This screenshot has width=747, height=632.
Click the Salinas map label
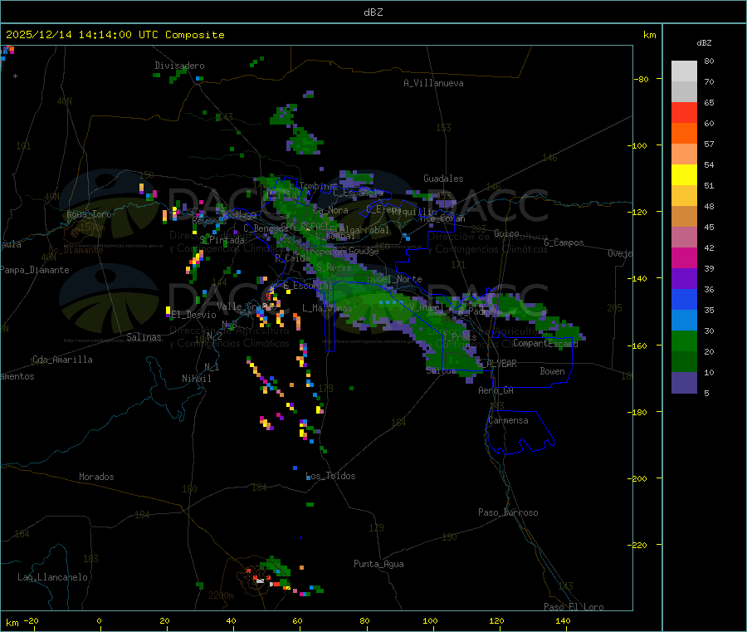(144, 337)
